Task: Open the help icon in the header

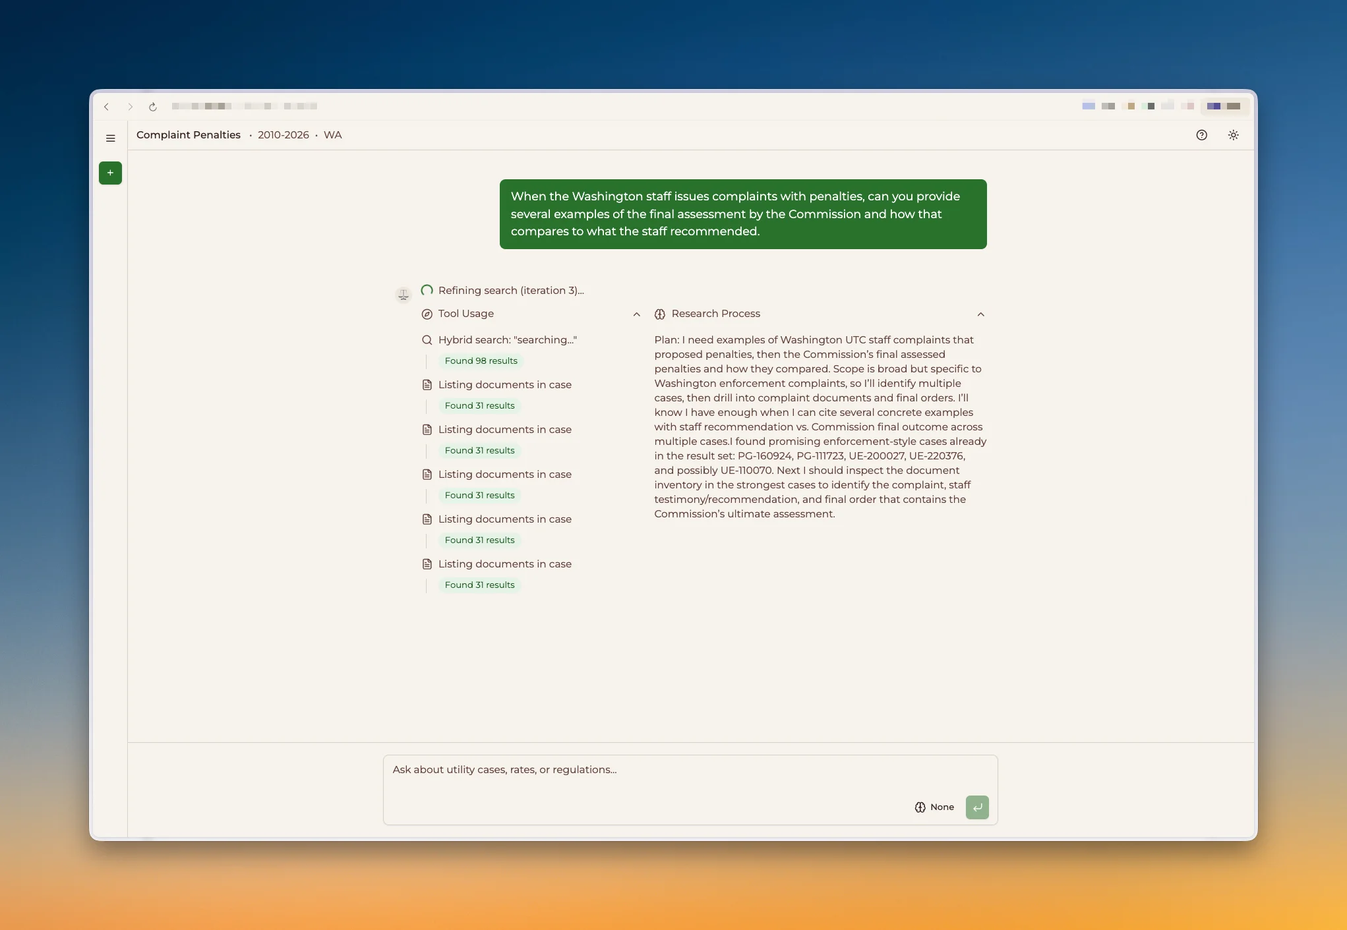Action: click(1201, 134)
